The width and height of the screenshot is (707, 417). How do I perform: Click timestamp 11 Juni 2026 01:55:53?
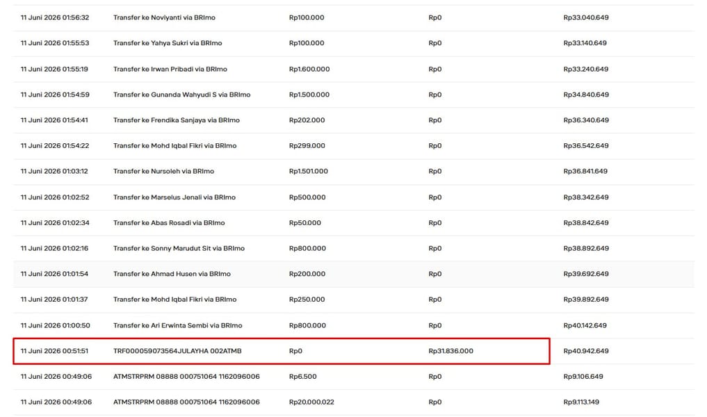[x=54, y=43]
